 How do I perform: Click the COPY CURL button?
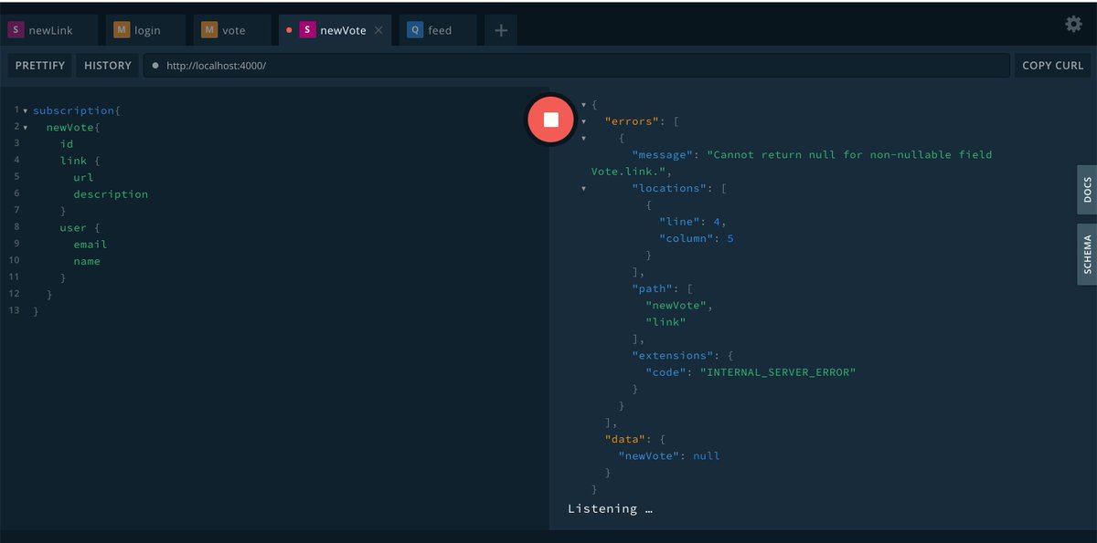click(1052, 66)
